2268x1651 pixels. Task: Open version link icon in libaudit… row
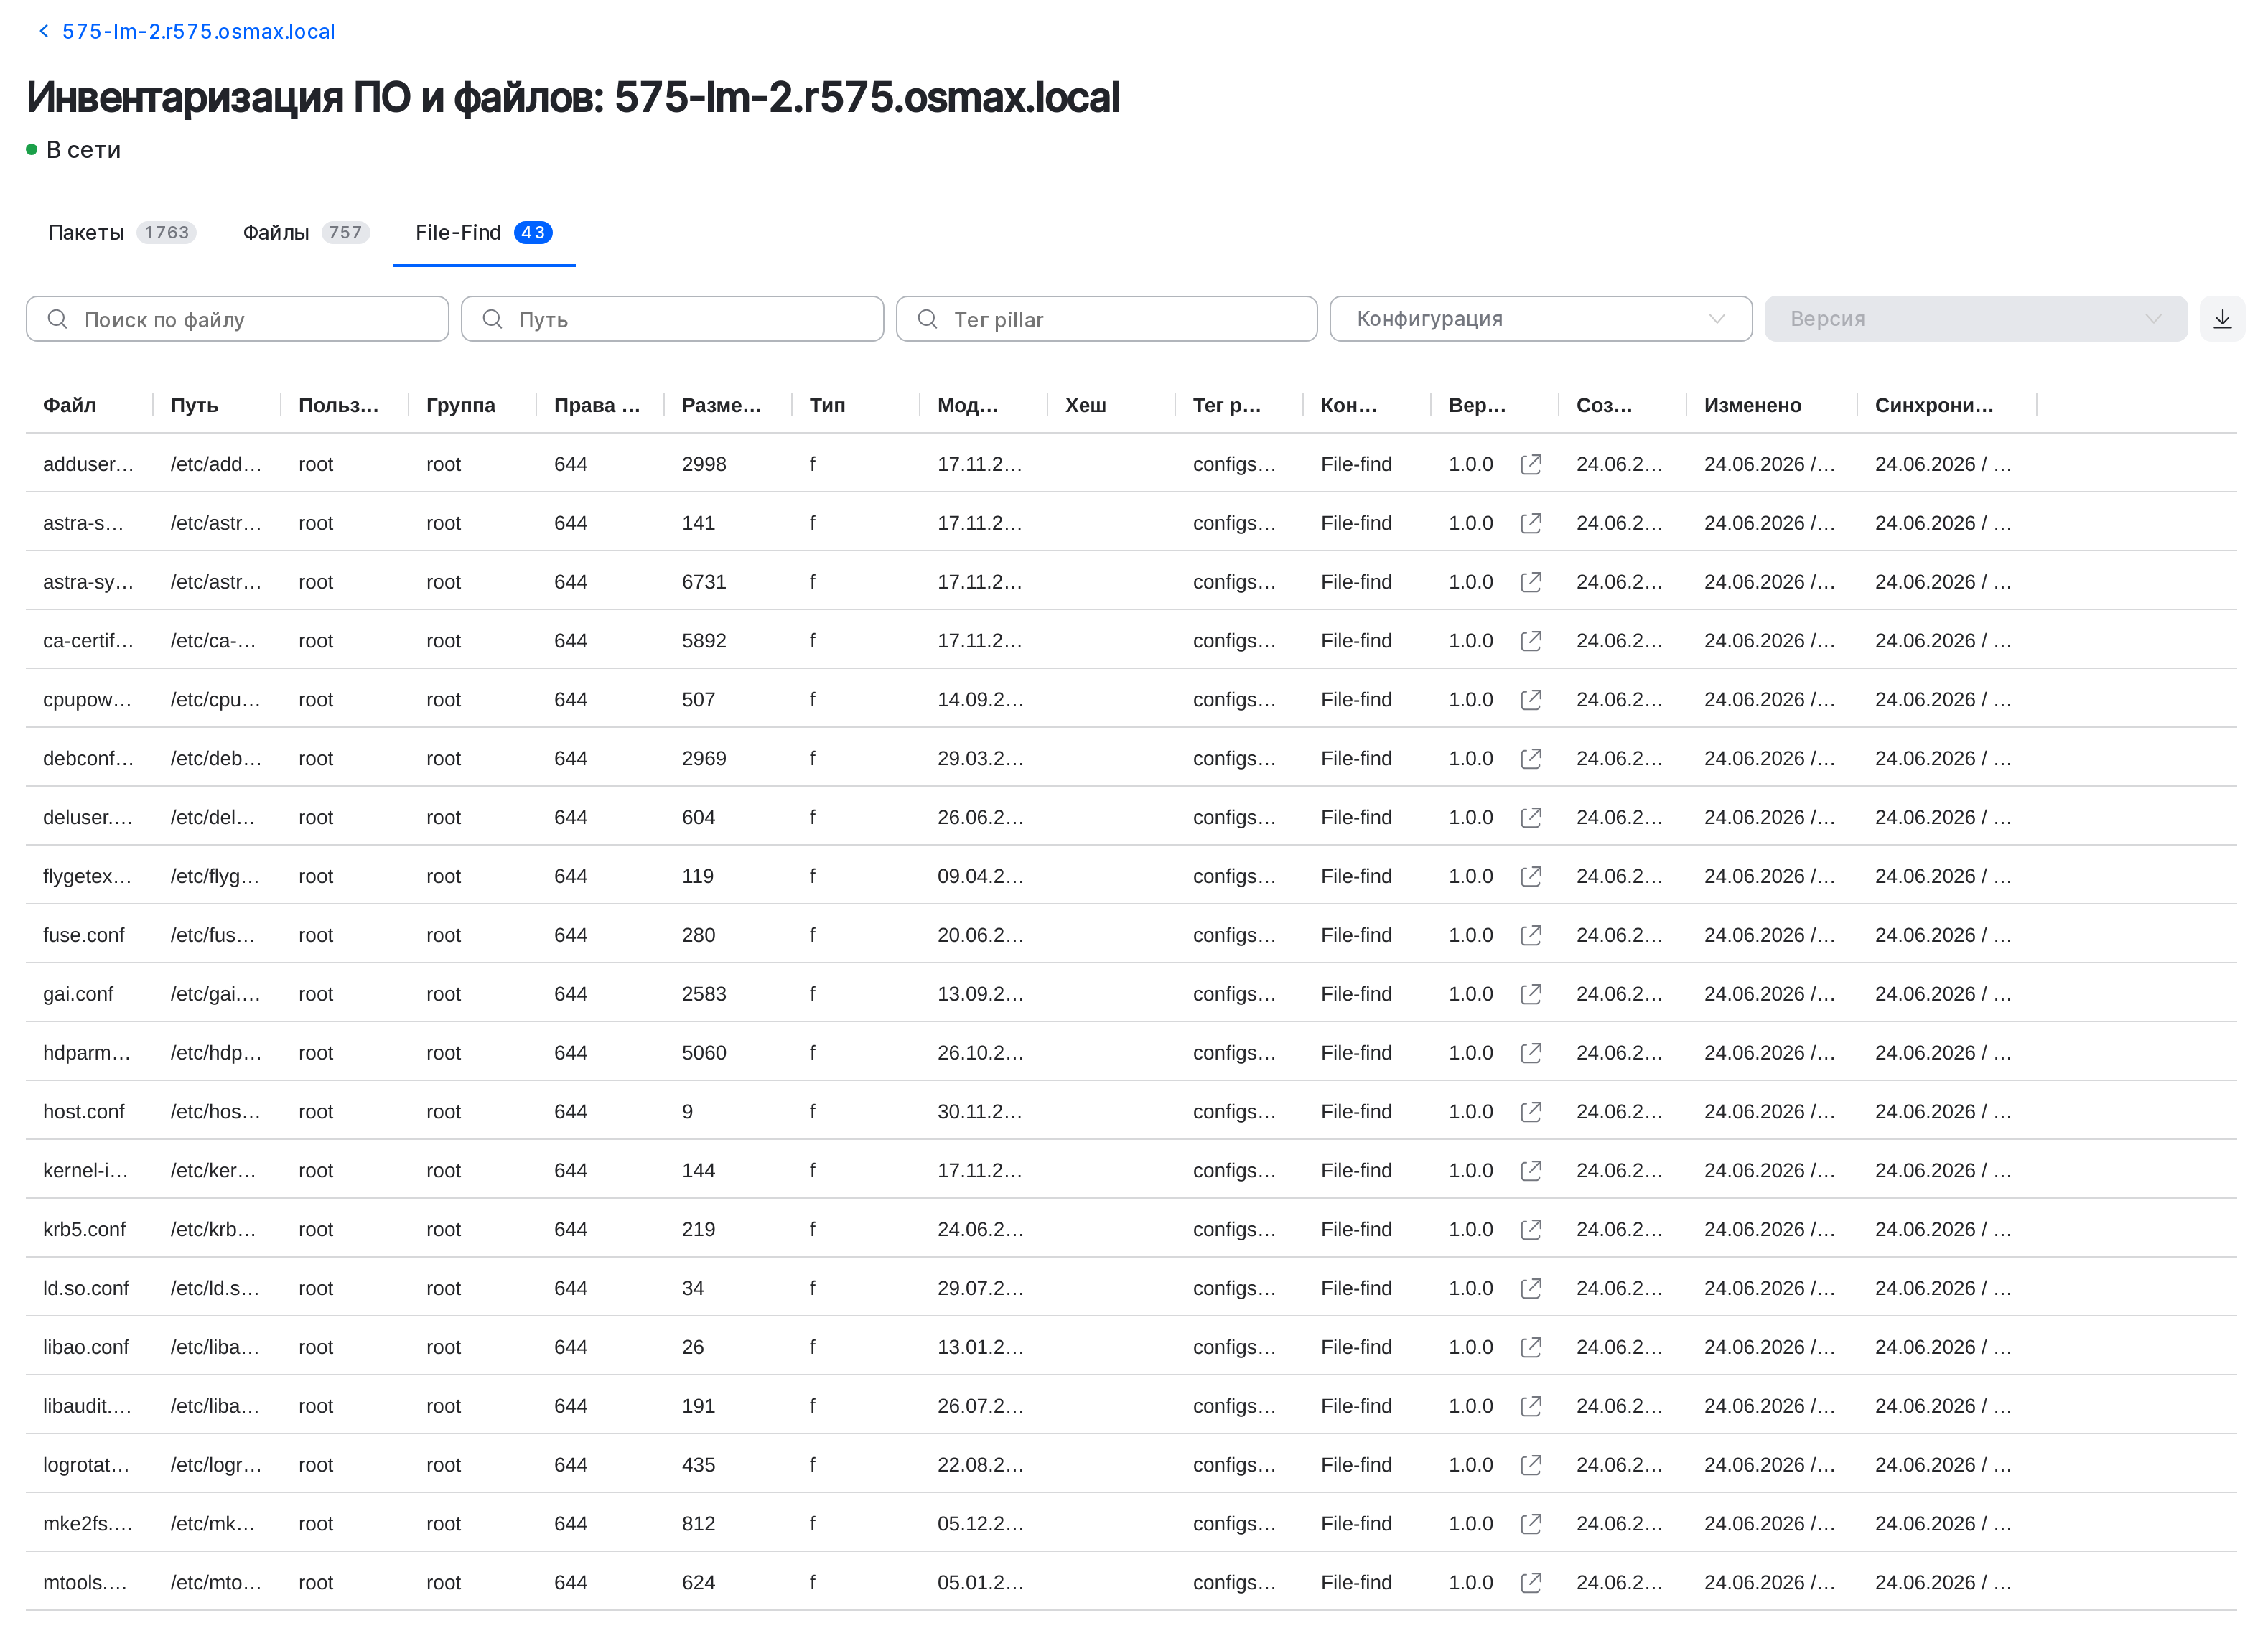(x=1530, y=1407)
